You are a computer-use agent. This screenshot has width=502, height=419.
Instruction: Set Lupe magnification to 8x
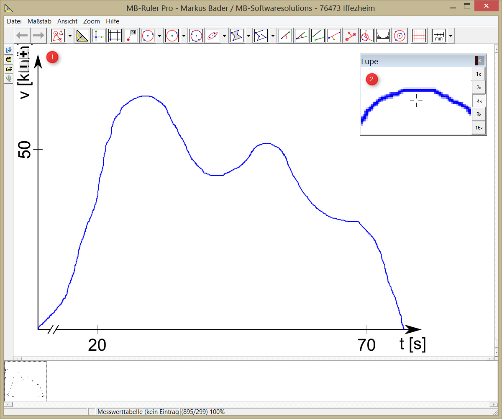point(479,114)
